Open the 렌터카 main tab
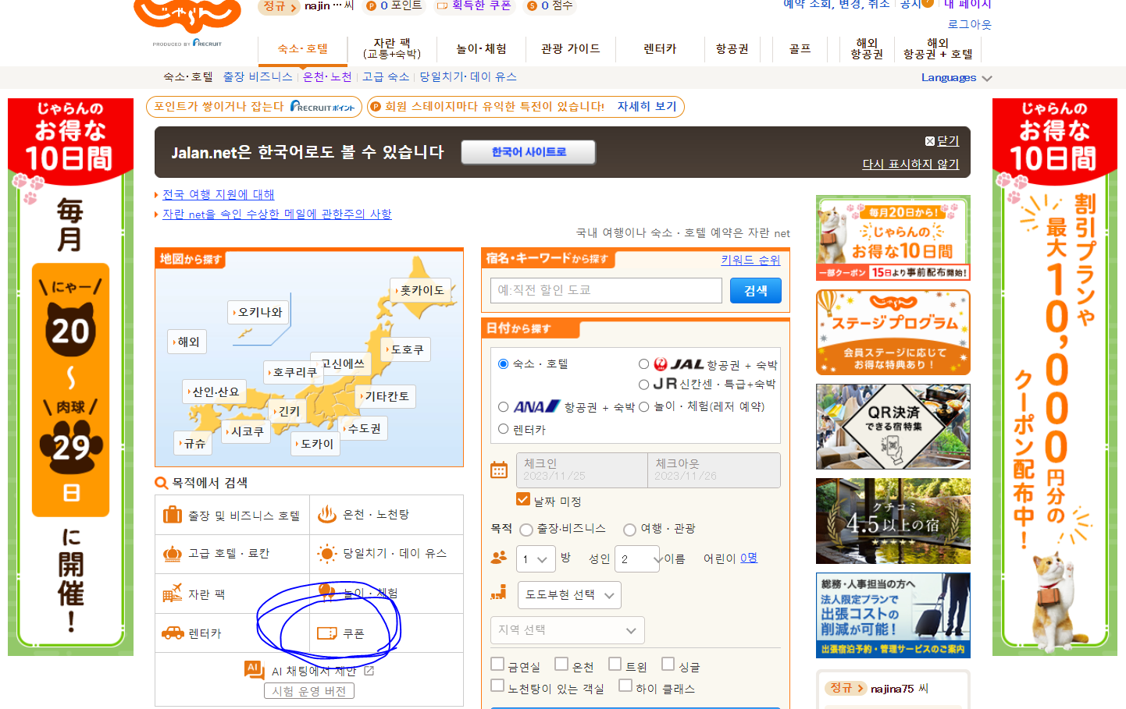The image size is (1126, 709). point(660,48)
